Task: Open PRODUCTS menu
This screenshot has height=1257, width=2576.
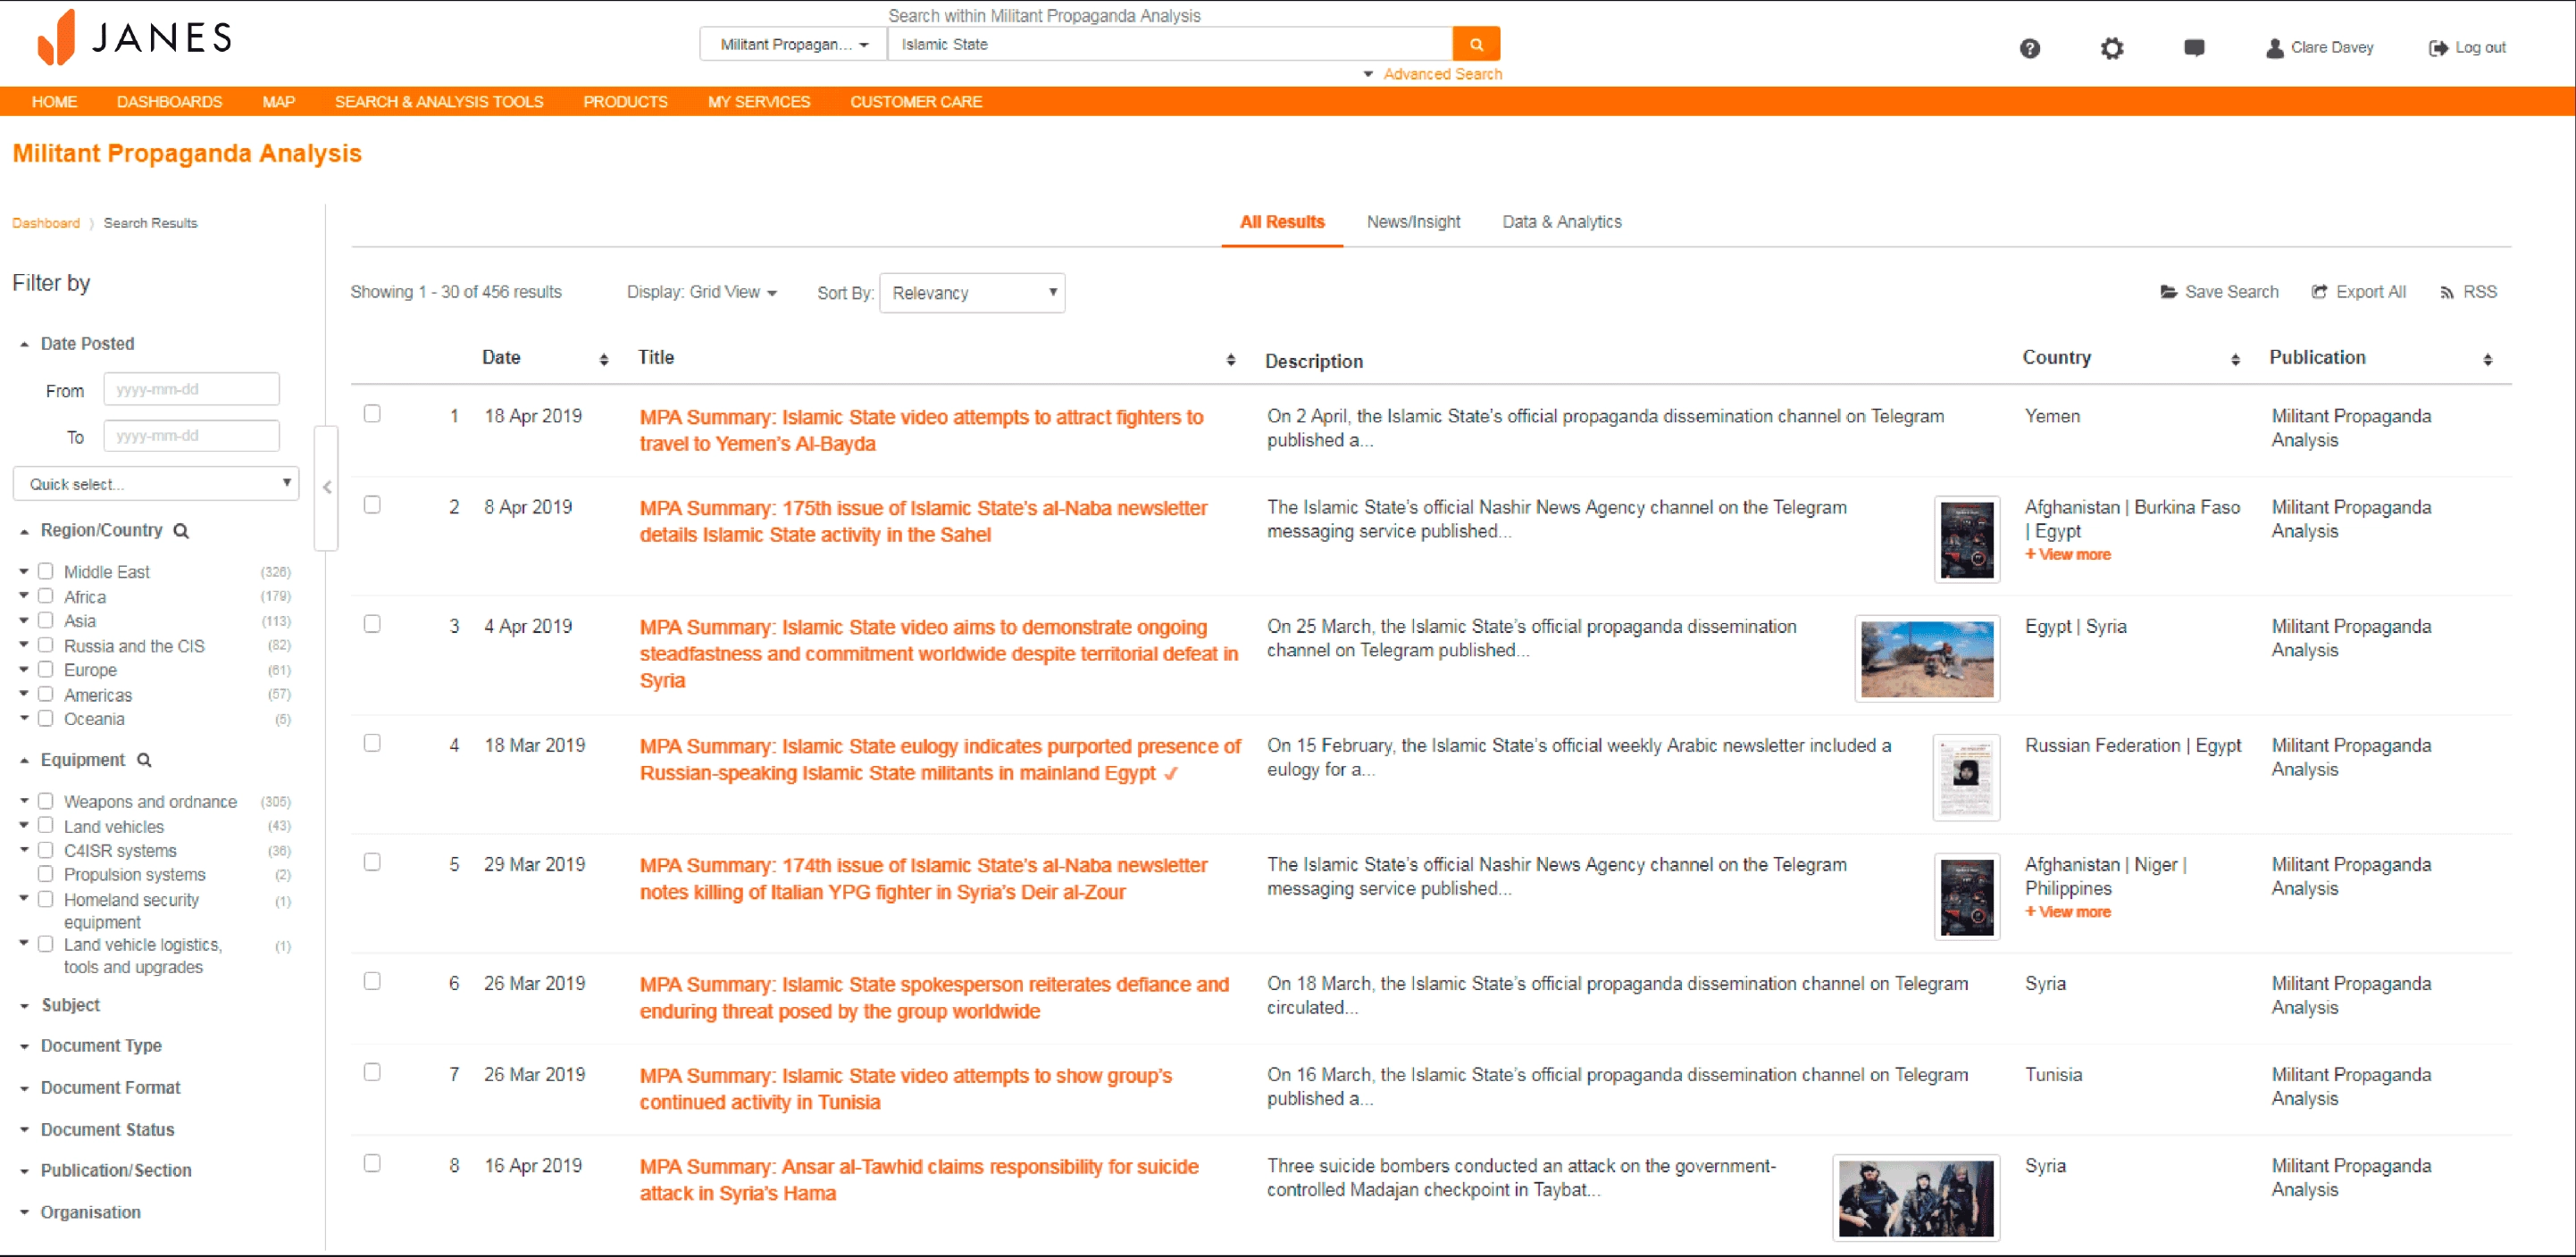Action: (x=626, y=102)
